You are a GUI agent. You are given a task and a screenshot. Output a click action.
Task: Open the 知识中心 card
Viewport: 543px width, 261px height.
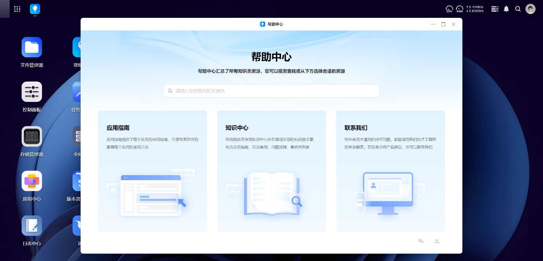pyautogui.click(x=271, y=171)
